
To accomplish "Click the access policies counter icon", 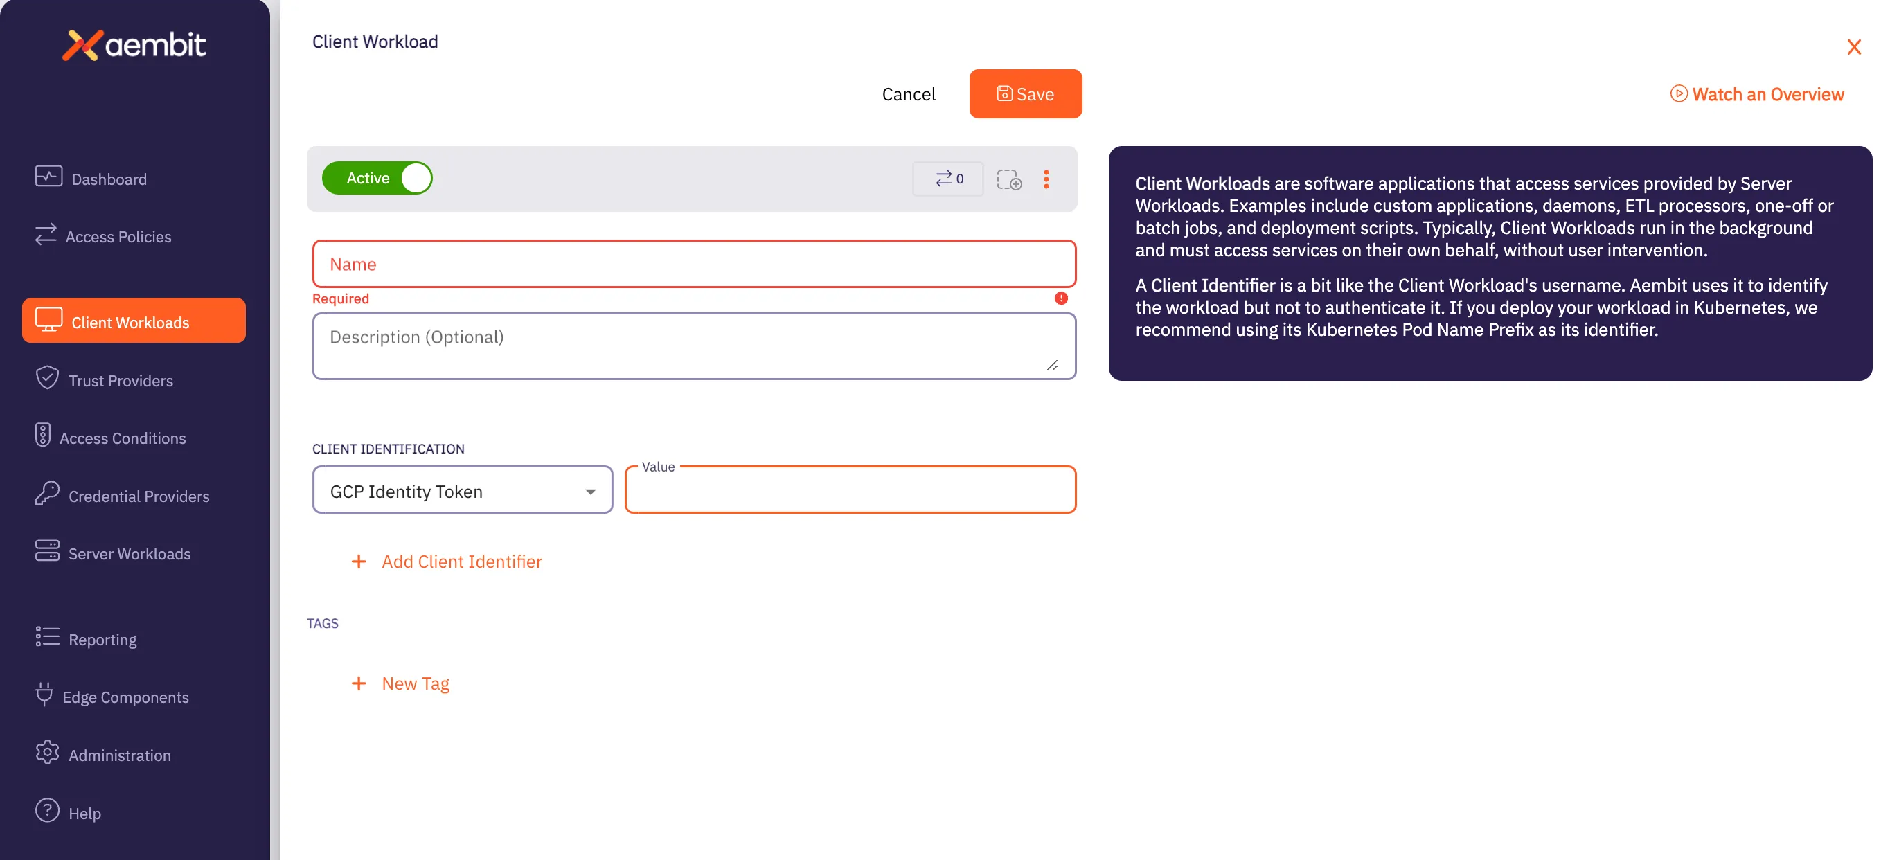I will pyautogui.click(x=948, y=179).
